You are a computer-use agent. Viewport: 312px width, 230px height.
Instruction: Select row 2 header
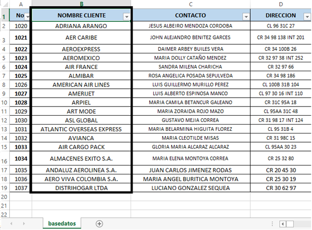click(4, 26)
